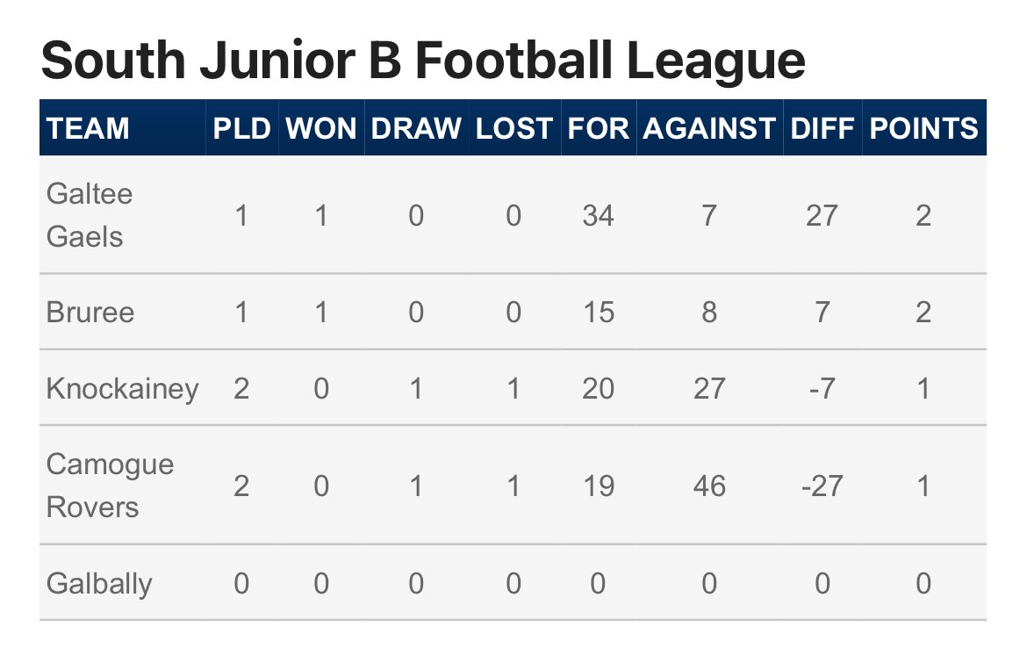Click the WON column header

point(321,128)
